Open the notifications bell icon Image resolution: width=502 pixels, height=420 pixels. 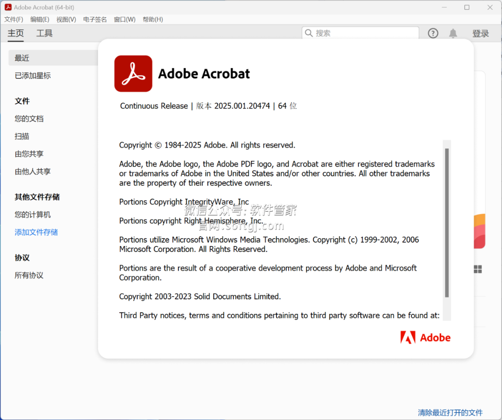tap(453, 33)
